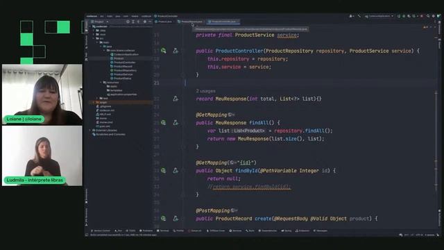
Task: Click Spring endpoint gutter icon beside findById method
Action: (x=164, y=170)
